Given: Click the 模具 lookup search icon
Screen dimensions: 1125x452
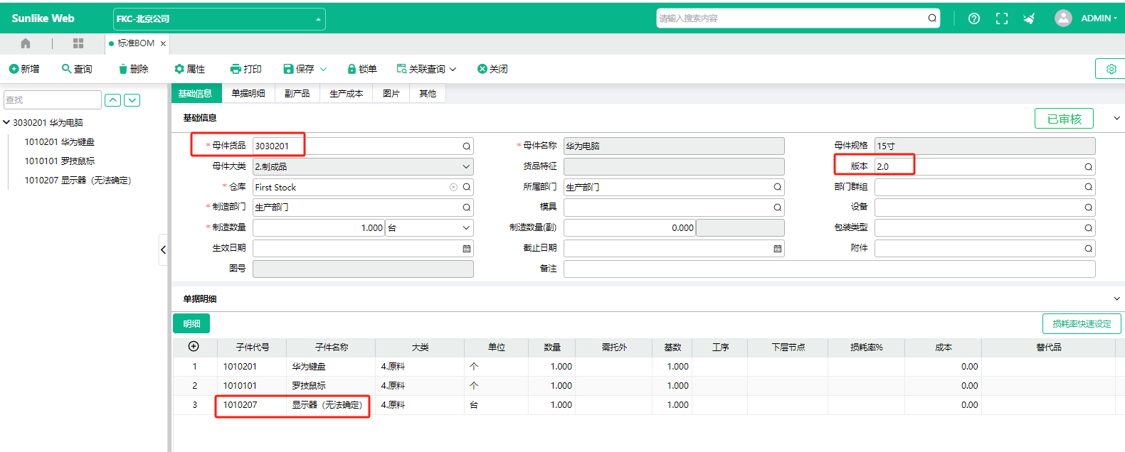Looking at the screenshot, I should click(x=778, y=208).
